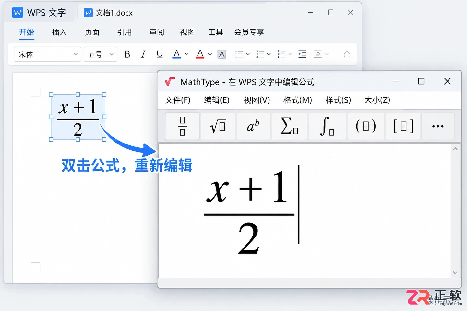This screenshot has height=311, width=467.
Task: Apply red font color in WPS
Action: (200, 54)
